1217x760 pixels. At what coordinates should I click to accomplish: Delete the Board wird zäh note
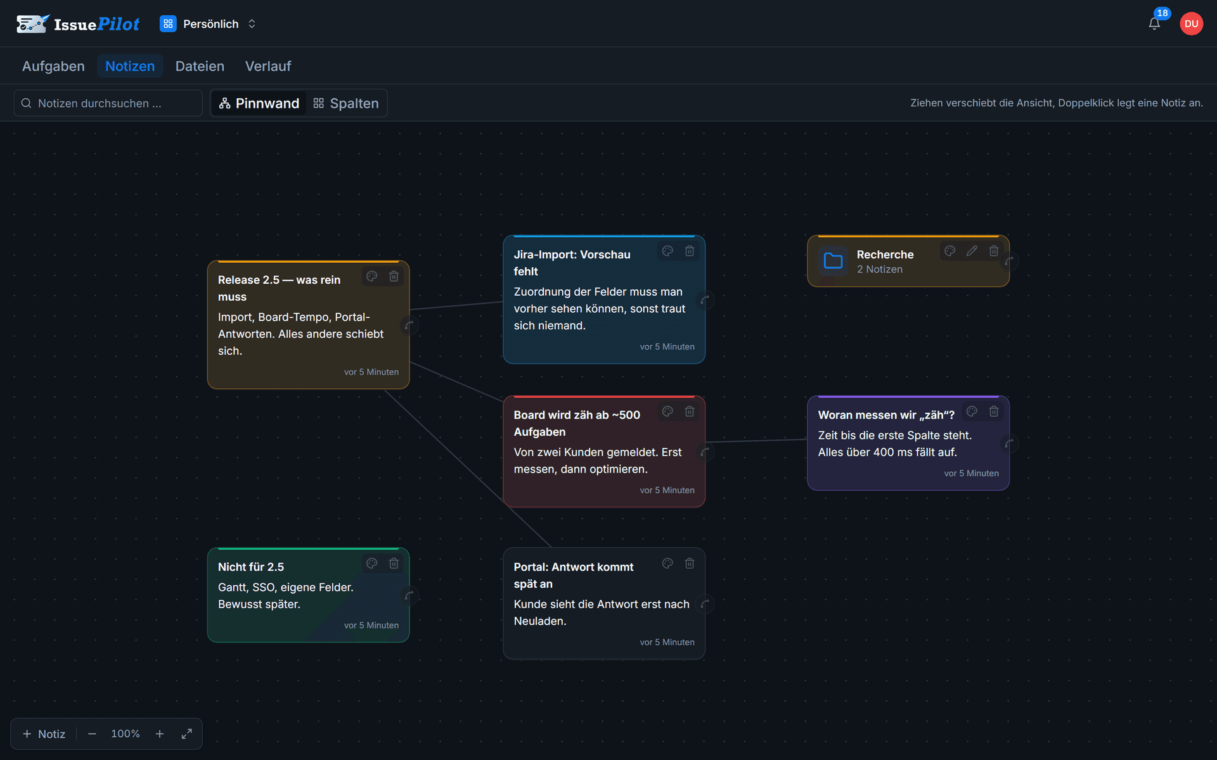(x=690, y=411)
